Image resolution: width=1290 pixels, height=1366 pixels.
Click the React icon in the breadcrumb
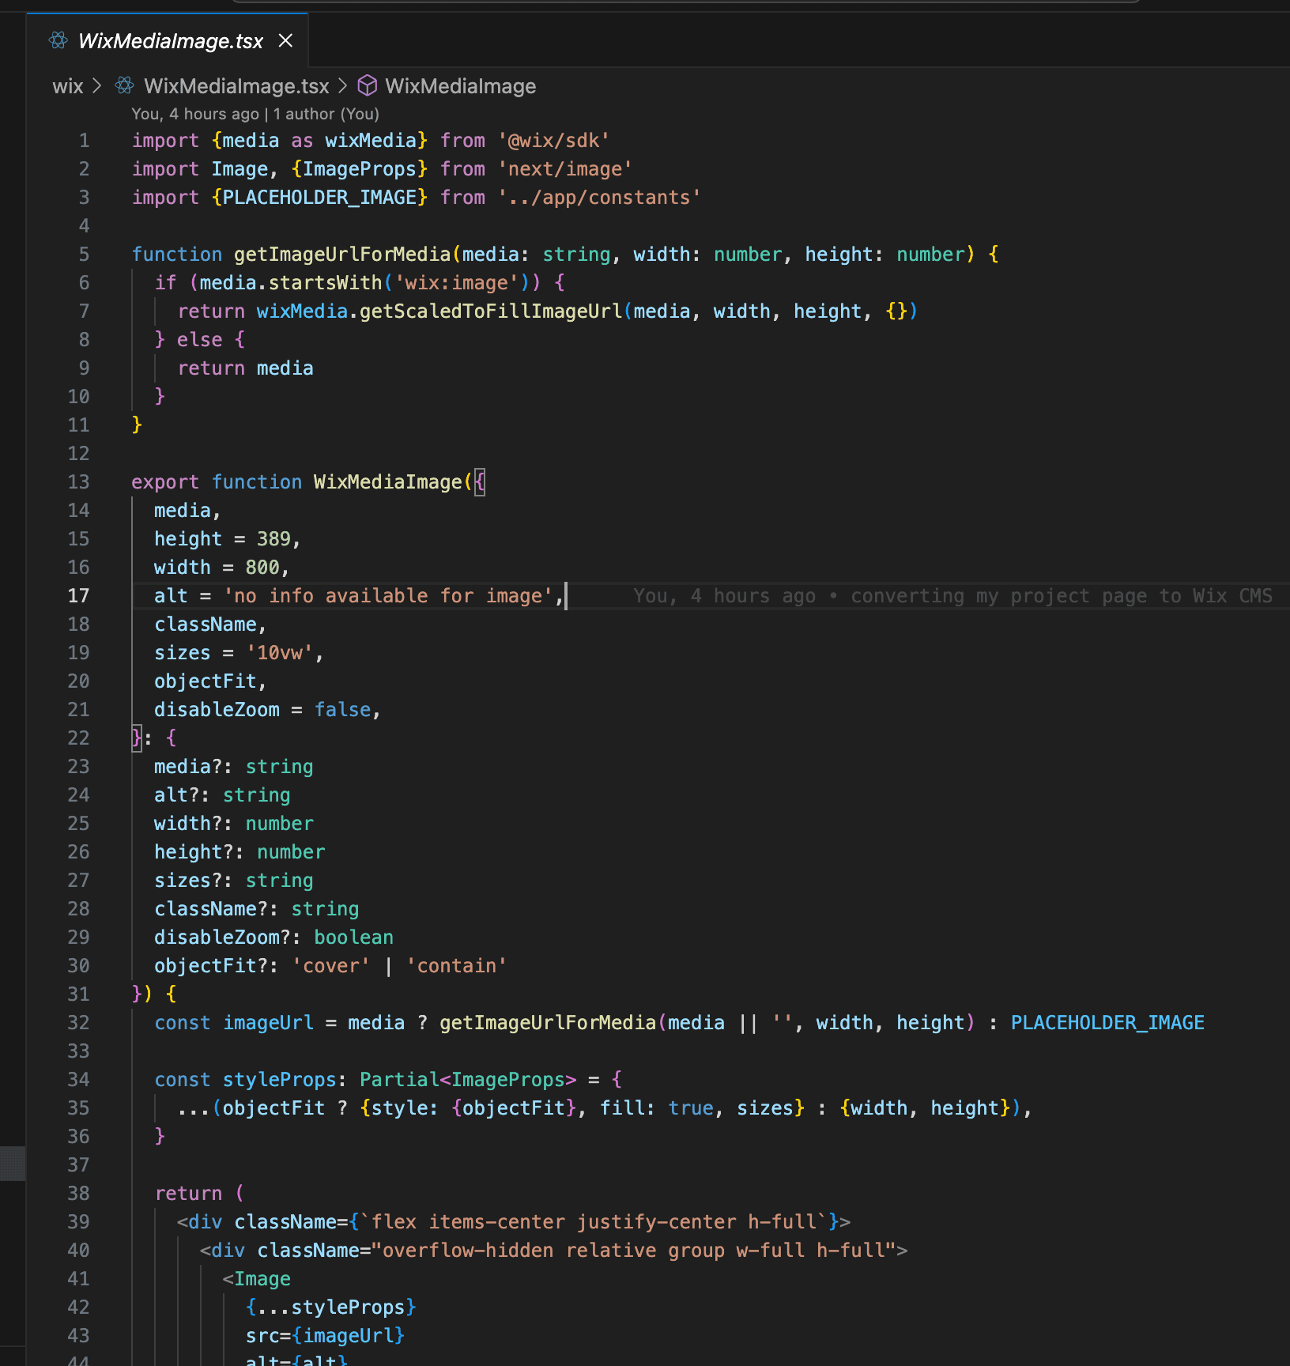click(125, 85)
